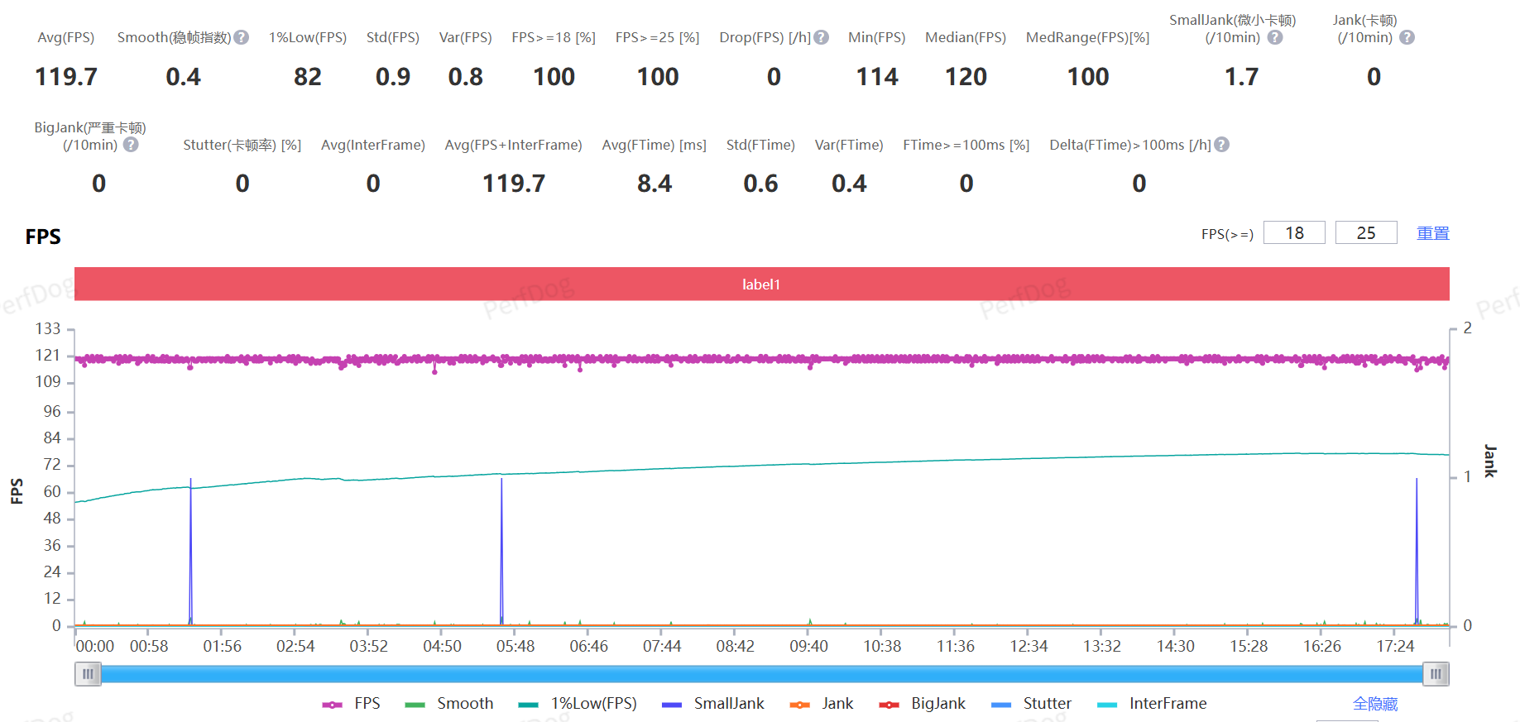
Task: Hide the 1%Low(FPS) series
Action: [x=578, y=704]
